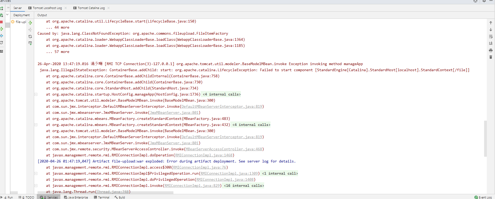Open RMIConnectionImpl.java:1309 link
This screenshot has width=495, height=199.
229,173
